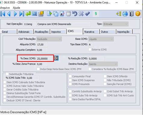Check Item ICMS Suspenso box
This screenshot has height=115, width=143.
(70, 80)
